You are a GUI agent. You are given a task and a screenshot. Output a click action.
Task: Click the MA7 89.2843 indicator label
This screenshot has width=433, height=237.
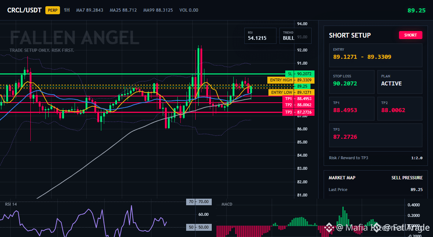tap(90, 10)
